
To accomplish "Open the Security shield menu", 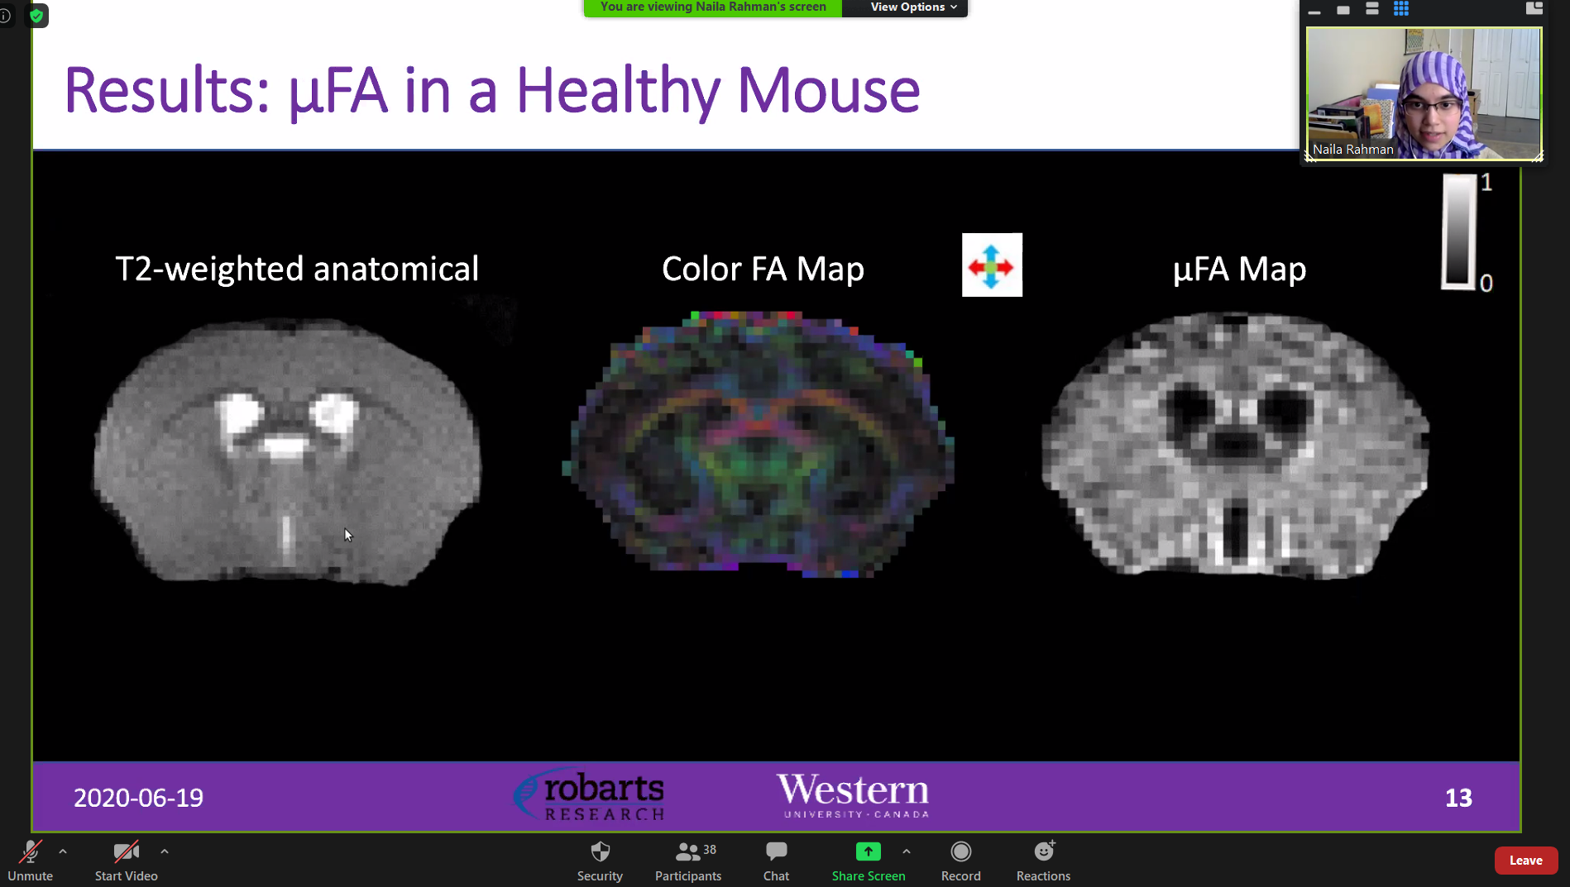I will (x=600, y=860).
